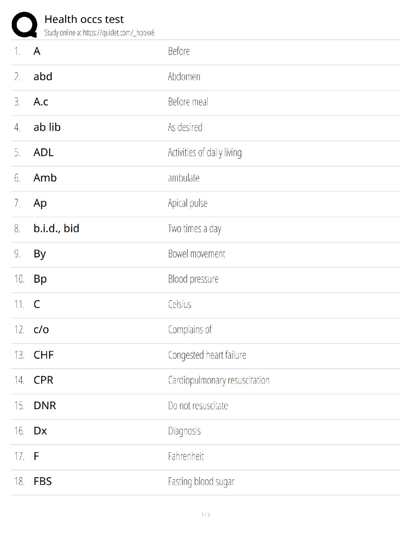
Task: Click the page number 1 / 3 indicator
Action: point(205,514)
